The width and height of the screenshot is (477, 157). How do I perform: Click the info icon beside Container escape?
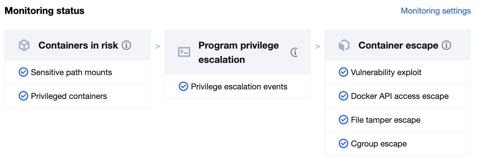446,45
